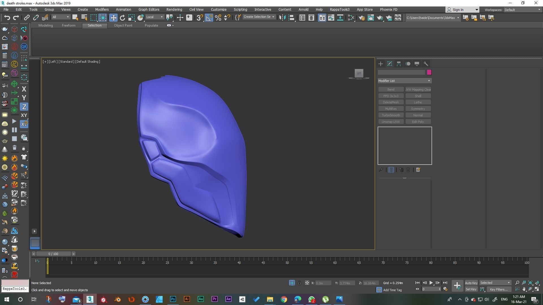
Task: Click Add Time Tag label
Action: click(x=392, y=290)
